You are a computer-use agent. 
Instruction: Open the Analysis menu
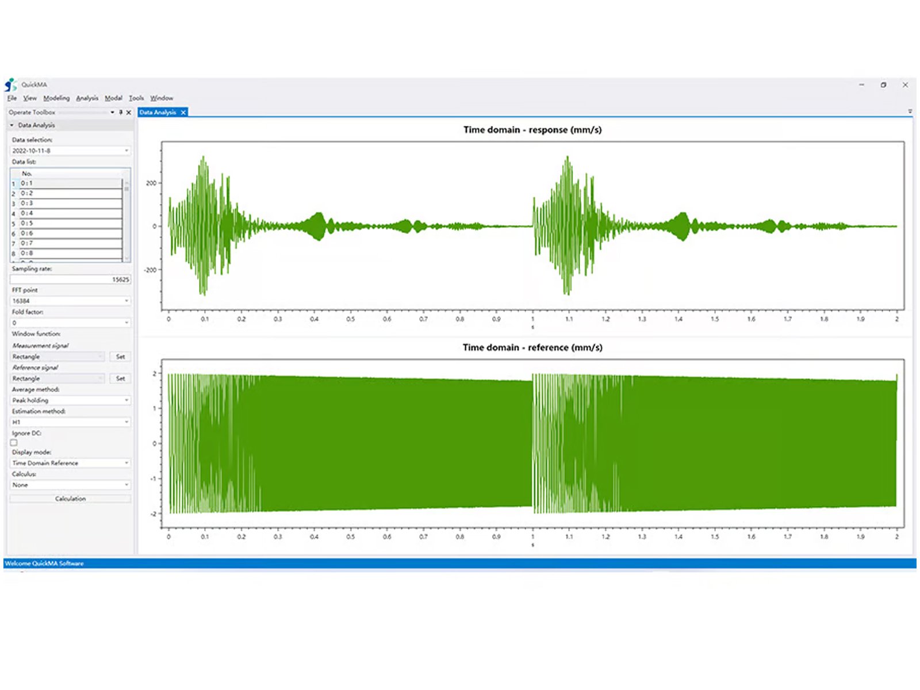click(x=87, y=98)
